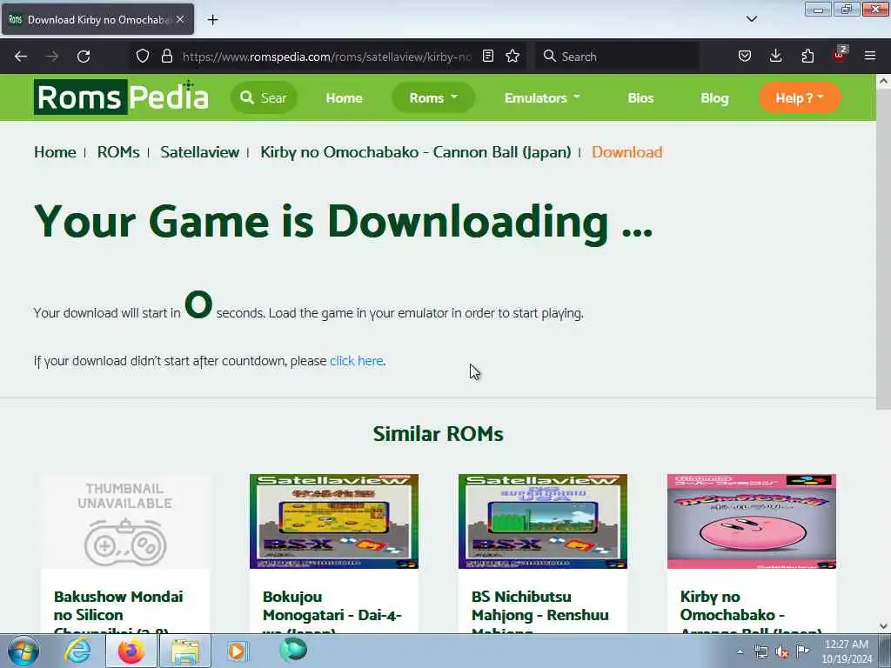Click the Firefox taskbar icon
Viewport: 891px width, 668px height.
[x=131, y=651]
